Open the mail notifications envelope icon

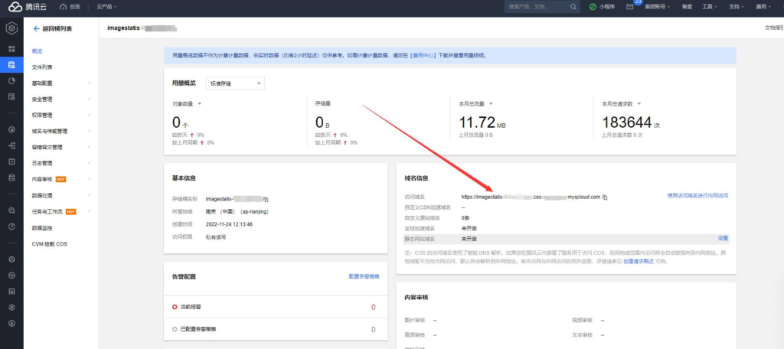point(629,7)
